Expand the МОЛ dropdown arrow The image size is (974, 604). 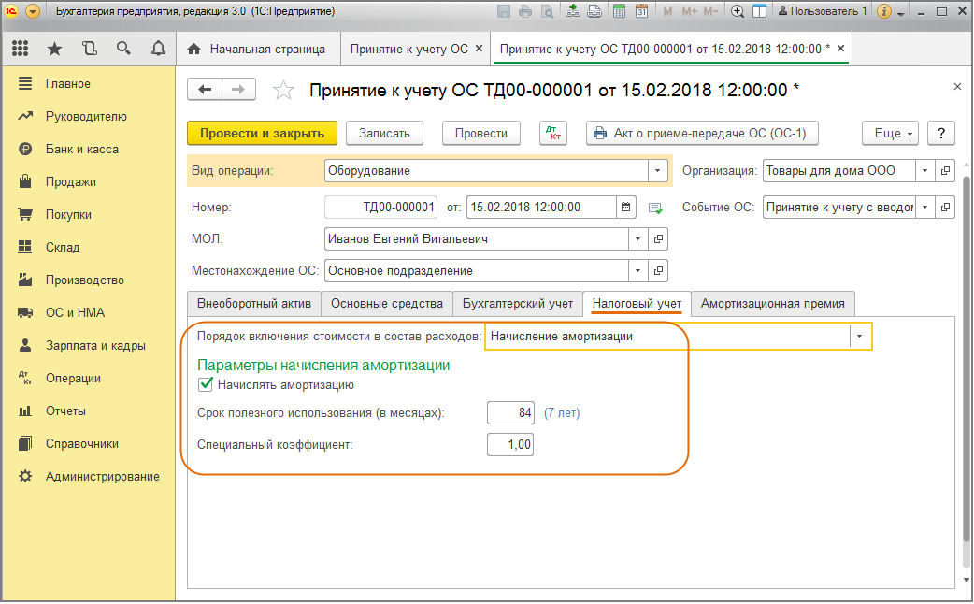point(637,238)
